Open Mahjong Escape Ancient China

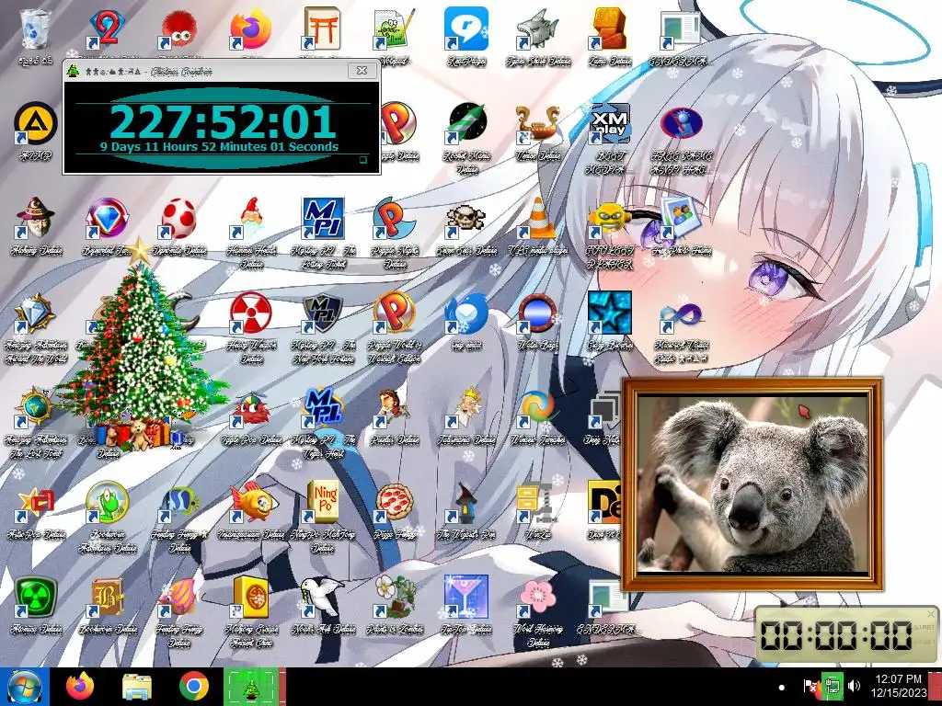point(250,597)
